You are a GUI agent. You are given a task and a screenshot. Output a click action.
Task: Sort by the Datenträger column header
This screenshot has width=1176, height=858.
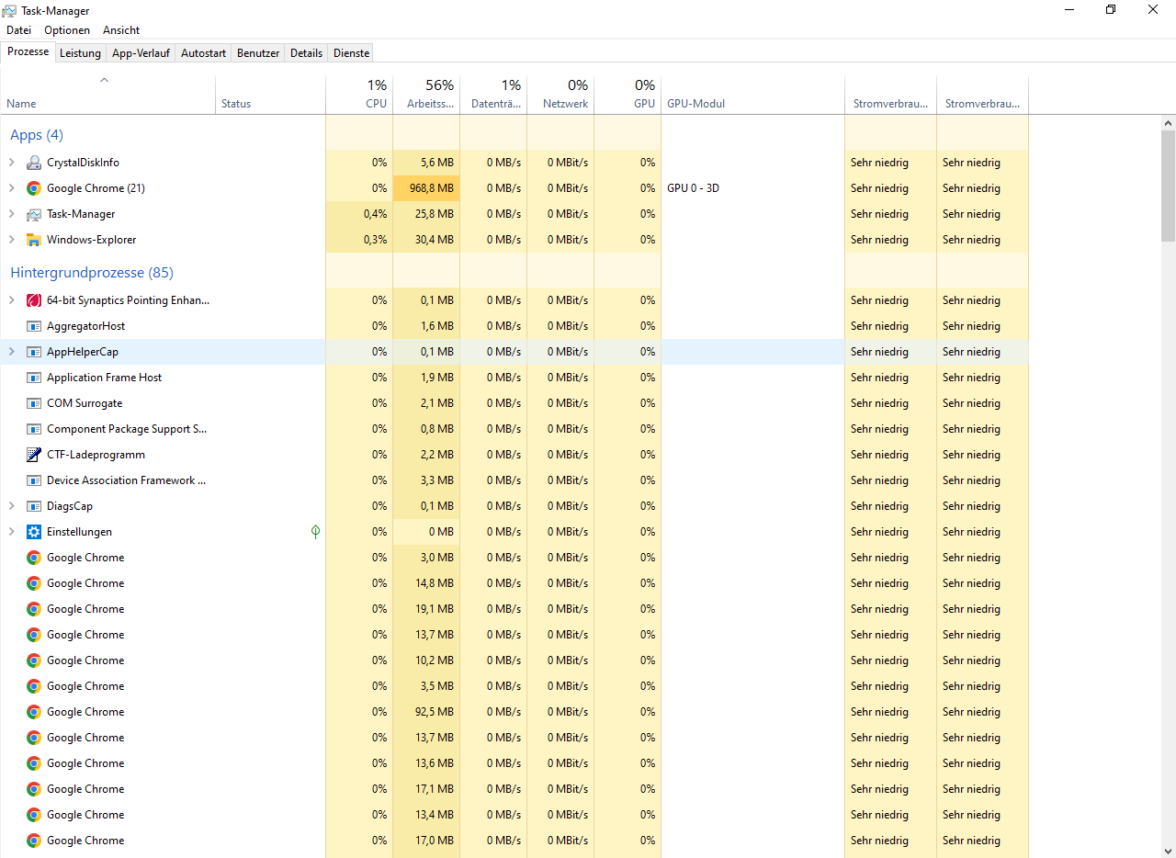pyautogui.click(x=493, y=96)
